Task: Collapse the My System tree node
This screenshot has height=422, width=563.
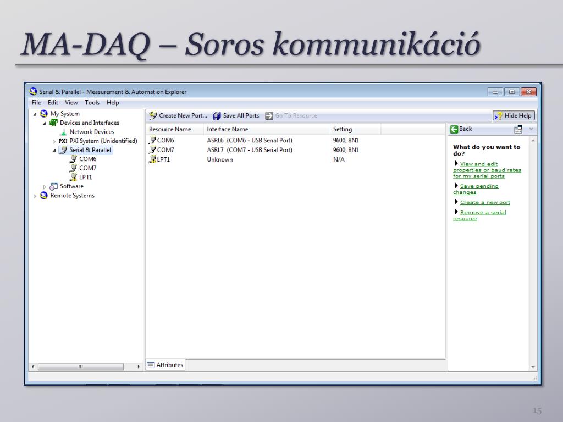Action: coord(35,114)
